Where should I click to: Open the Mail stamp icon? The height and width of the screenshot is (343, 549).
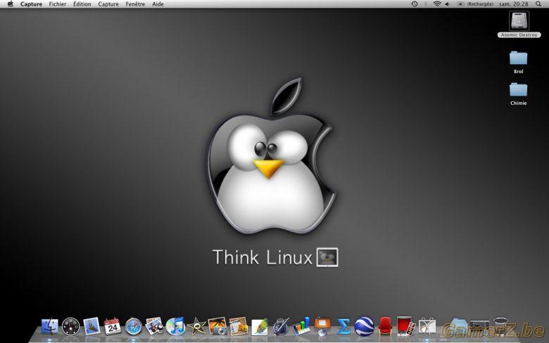point(91,326)
